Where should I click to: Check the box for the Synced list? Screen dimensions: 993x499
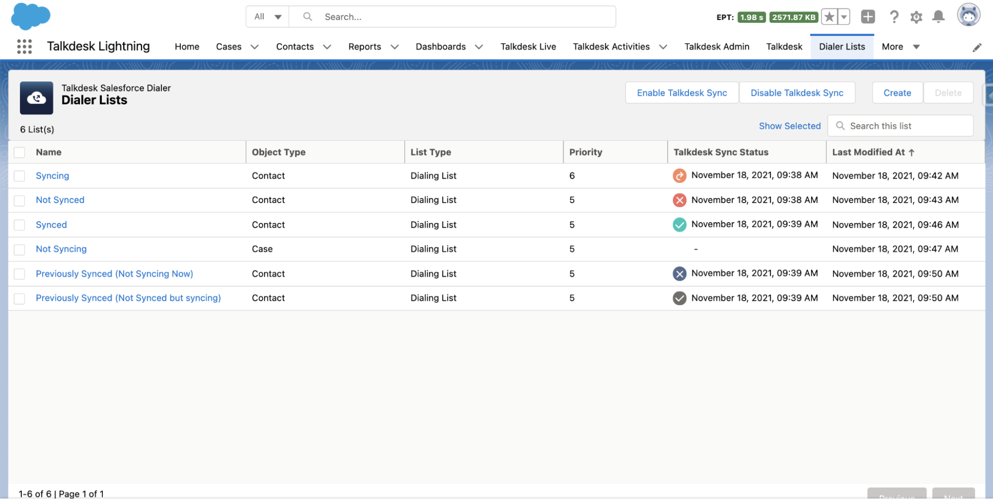[19, 225]
